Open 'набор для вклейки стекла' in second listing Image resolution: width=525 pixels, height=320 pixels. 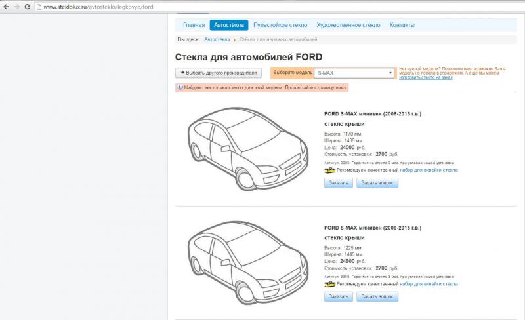click(x=429, y=284)
